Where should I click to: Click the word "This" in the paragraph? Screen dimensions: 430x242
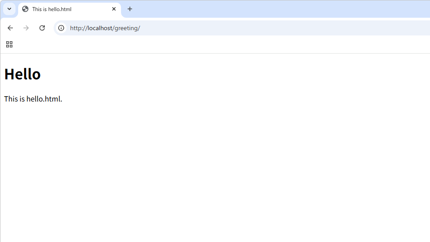(x=11, y=99)
